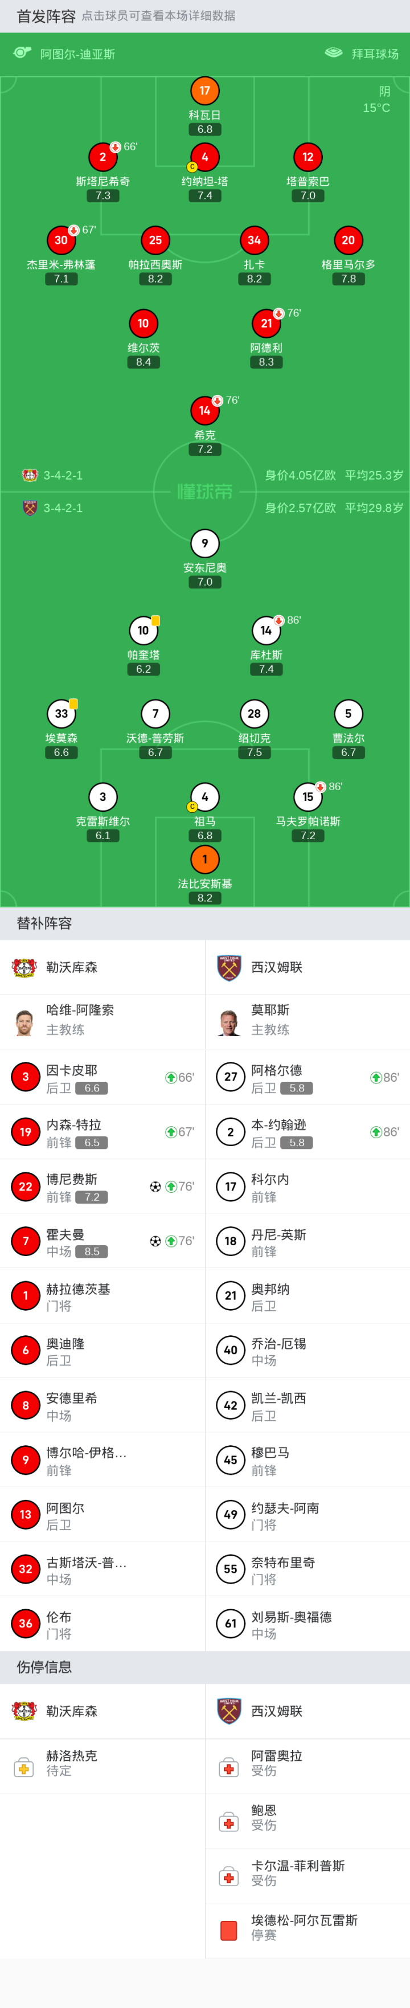This screenshot has height=2008, width=410.
Task: Tap 扎卡 number 34 player badge
Action: (x=254, y=240)
